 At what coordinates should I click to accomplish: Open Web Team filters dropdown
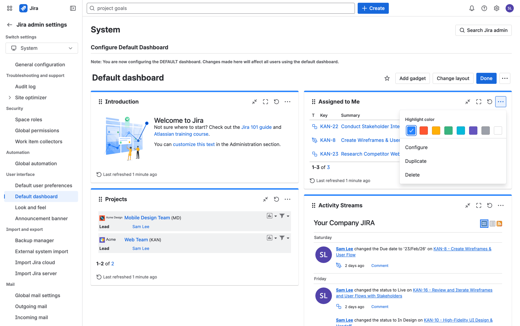click(x=284, y=238)
